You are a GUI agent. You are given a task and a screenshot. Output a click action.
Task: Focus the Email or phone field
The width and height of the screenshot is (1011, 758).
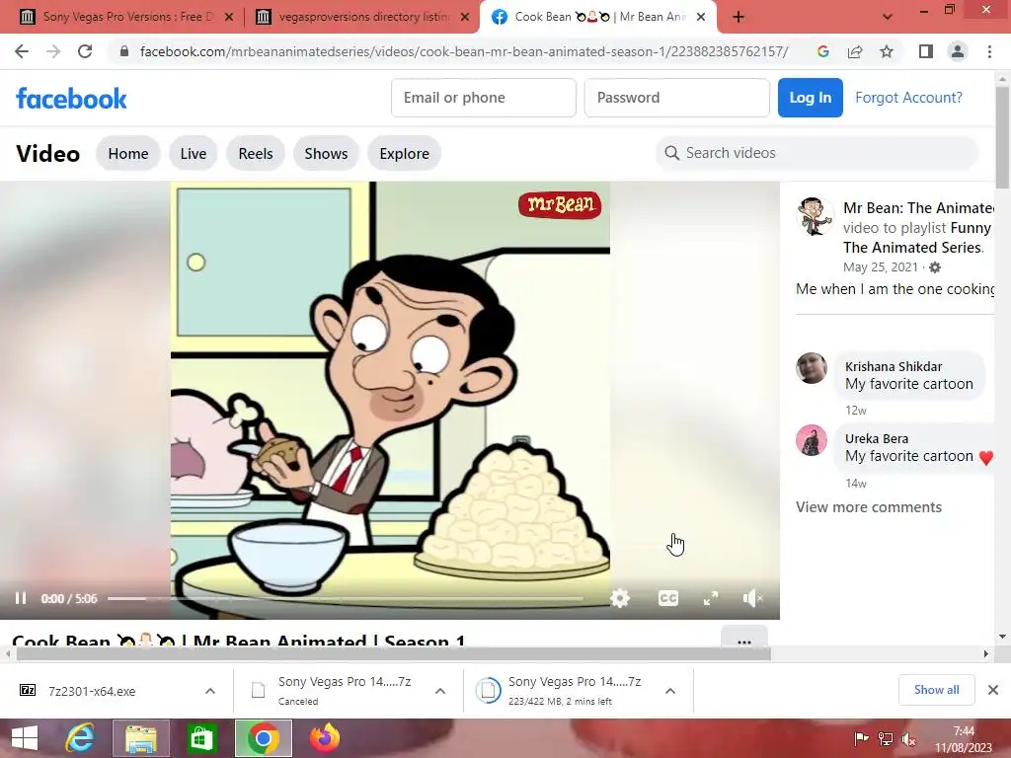pos(484,98)
